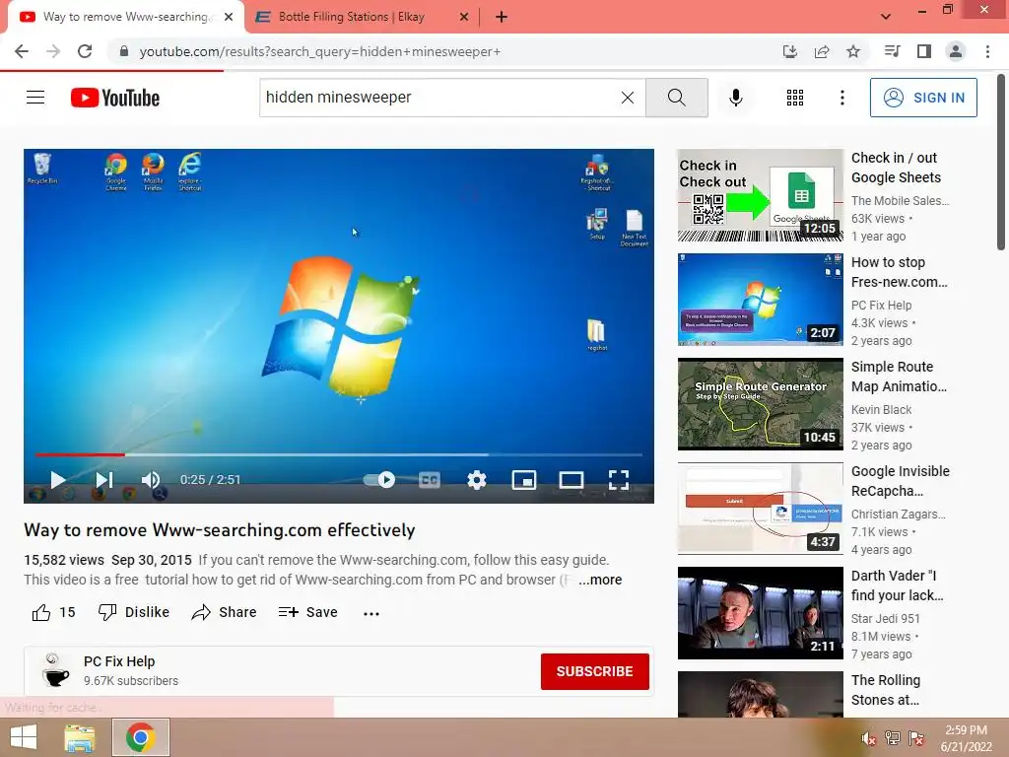Open the tab search chevron
The image size is (1009, 757).
tap(886, 17)
